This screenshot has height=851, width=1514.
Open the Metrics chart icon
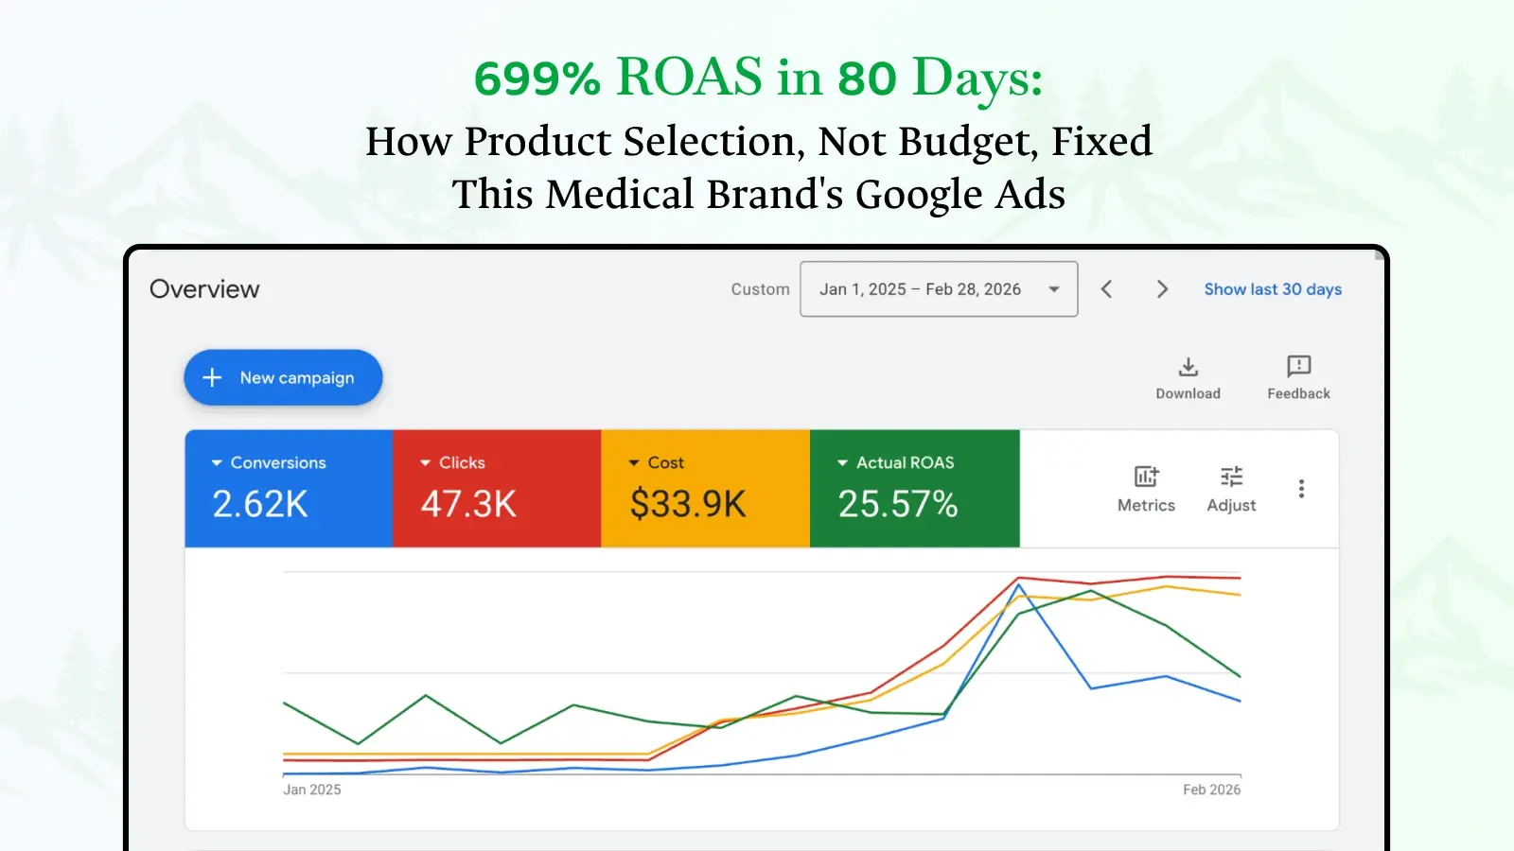pyautogui.click(x=1146, y=476)
